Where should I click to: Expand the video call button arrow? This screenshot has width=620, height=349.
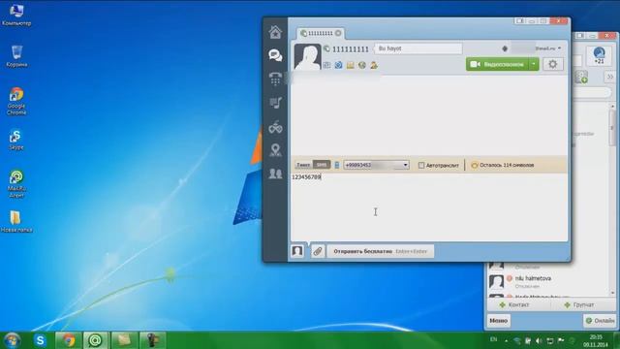pyautogui.click(x=534, y=64)
